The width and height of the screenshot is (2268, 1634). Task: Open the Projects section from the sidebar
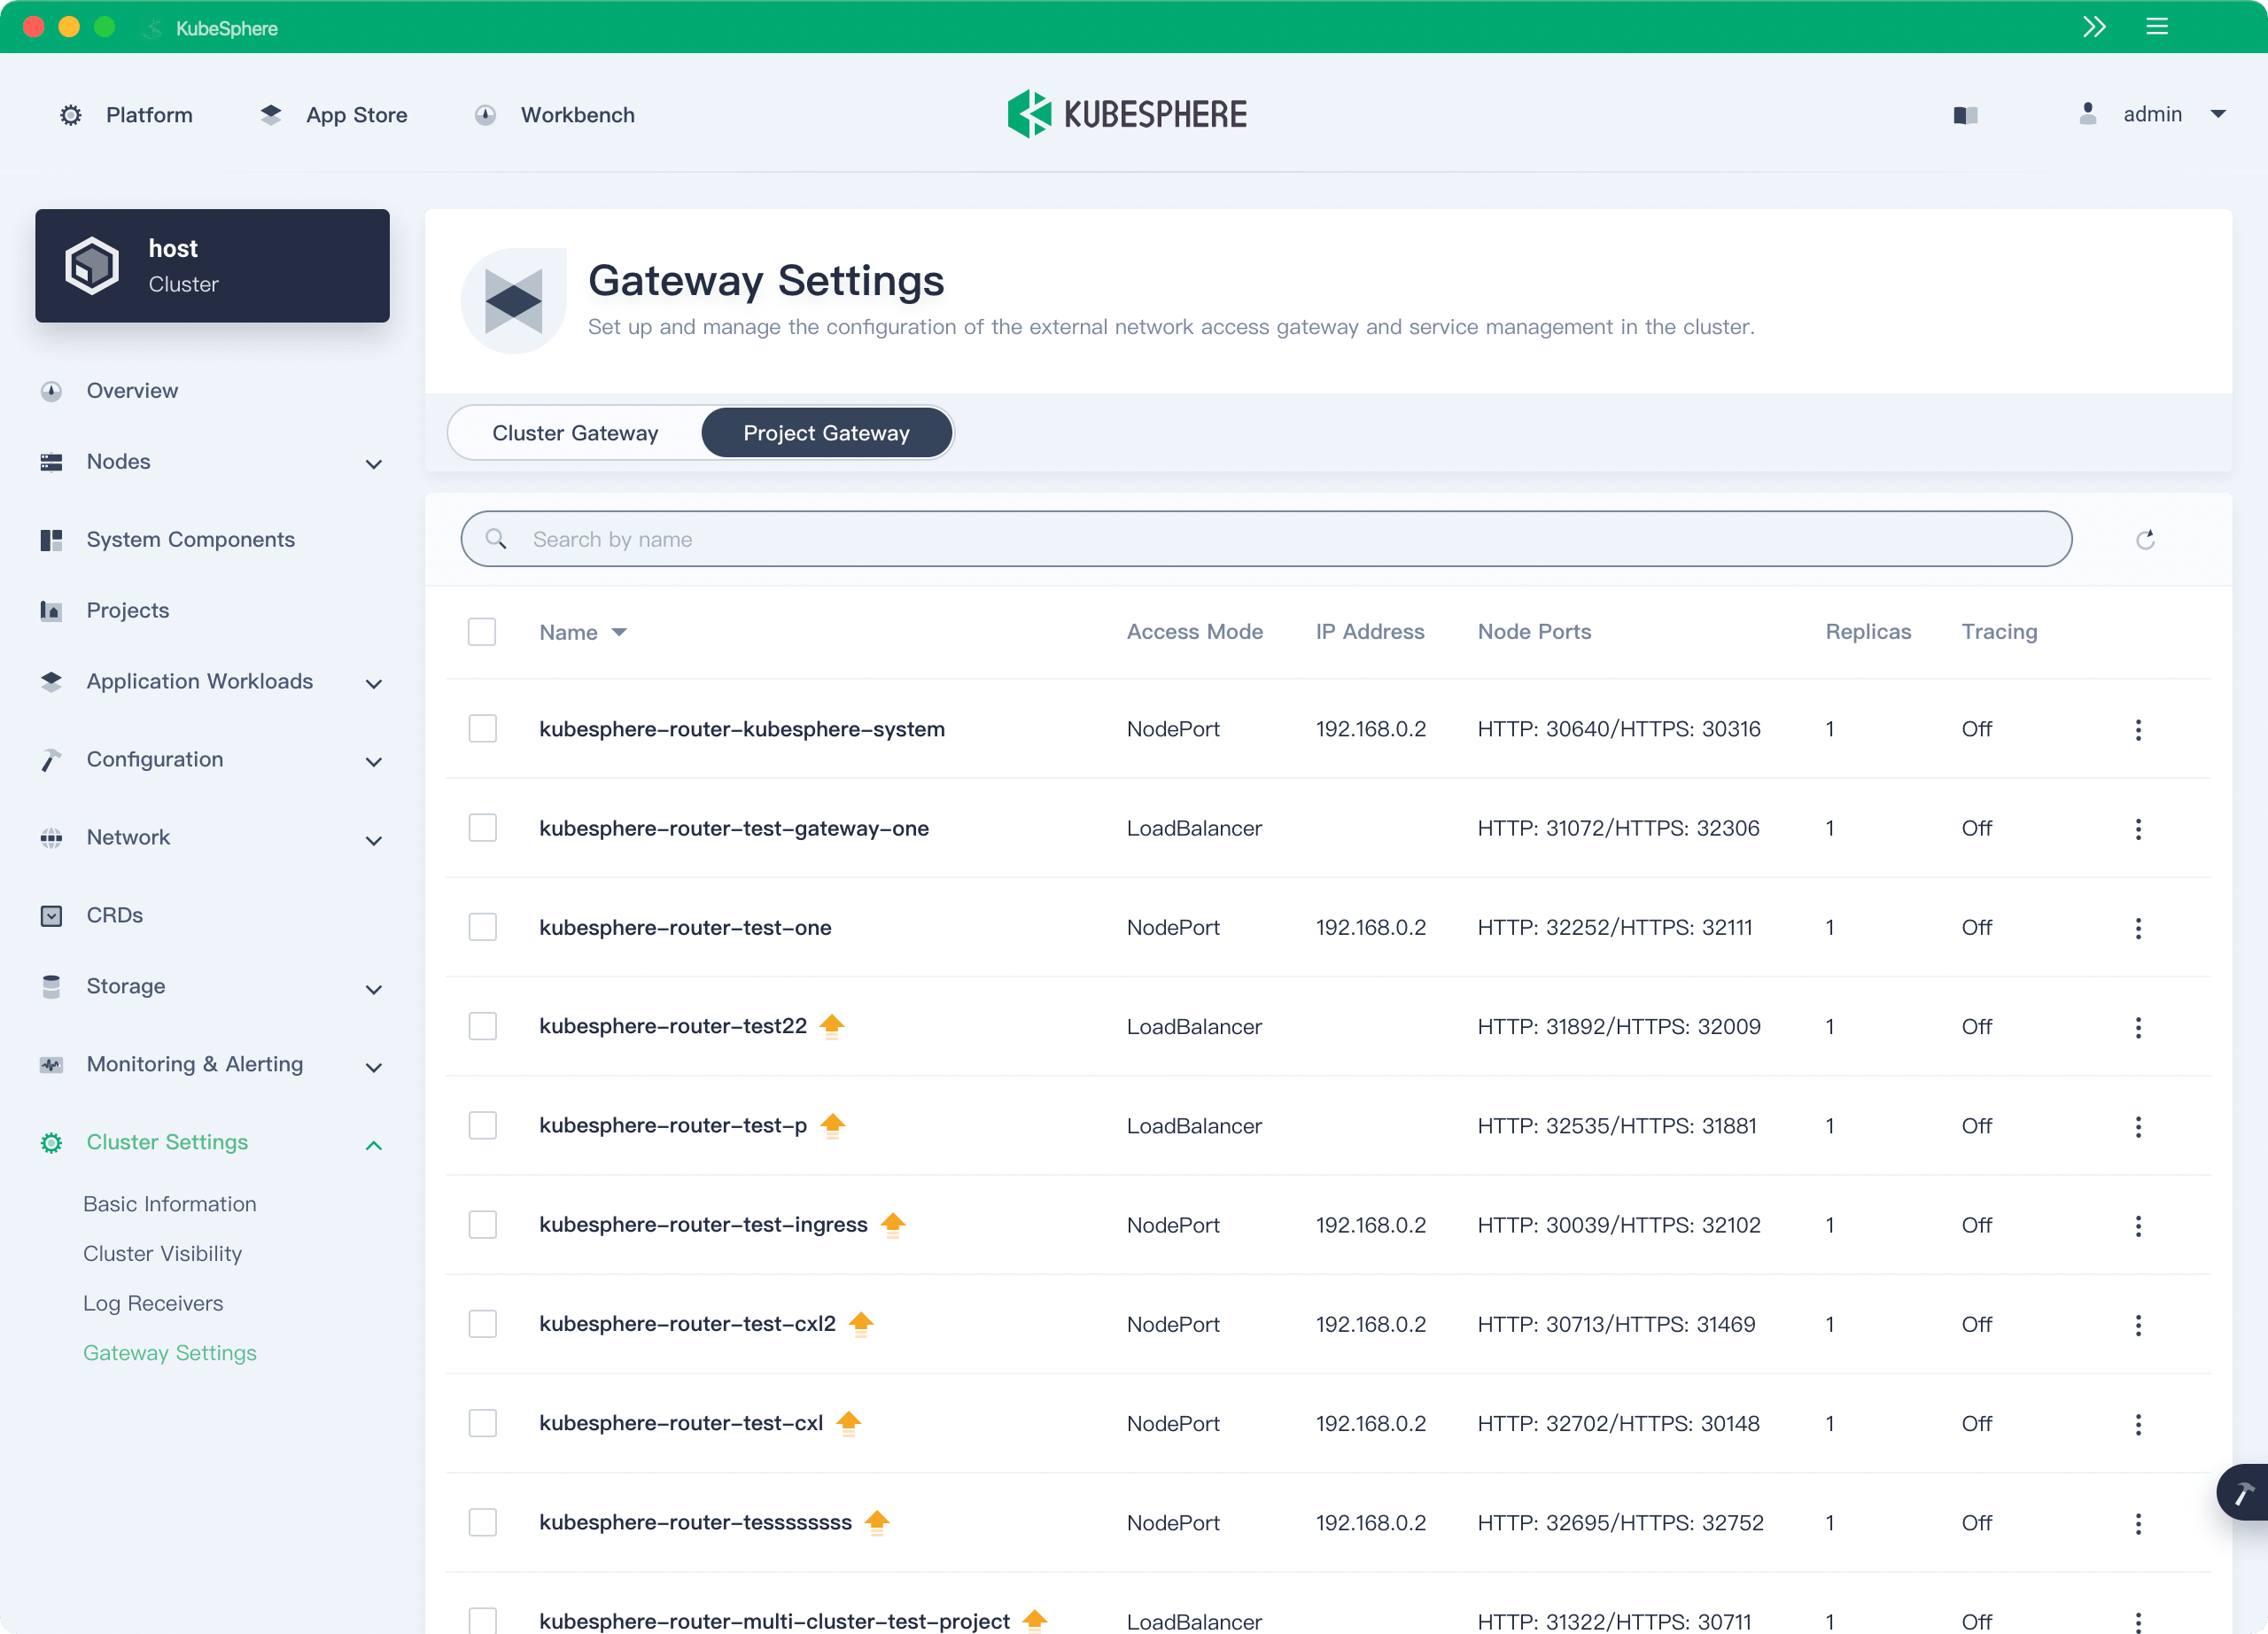coord(126,610)
